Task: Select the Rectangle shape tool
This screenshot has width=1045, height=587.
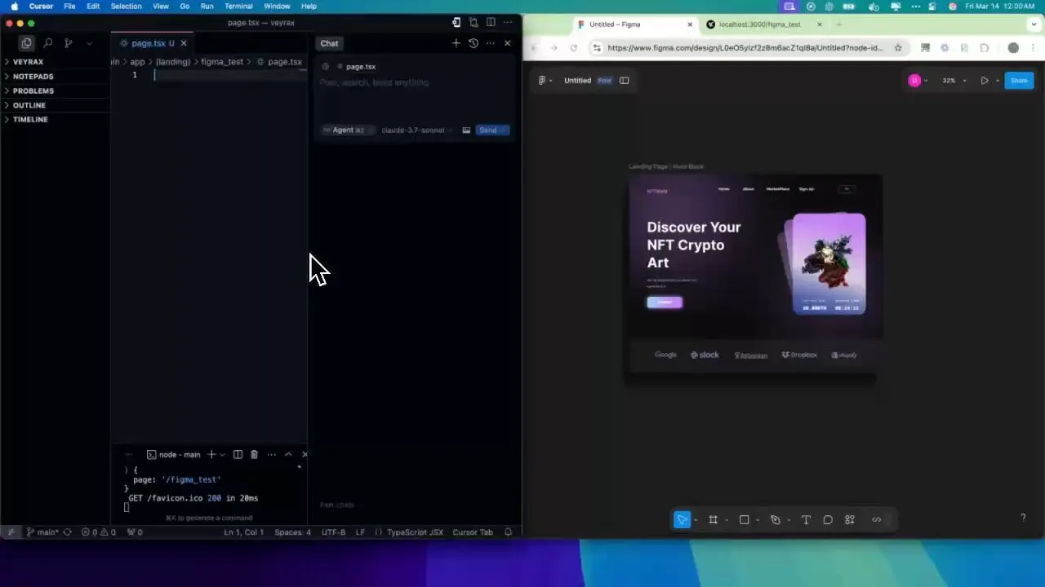Action: click(x=744, y=519)
